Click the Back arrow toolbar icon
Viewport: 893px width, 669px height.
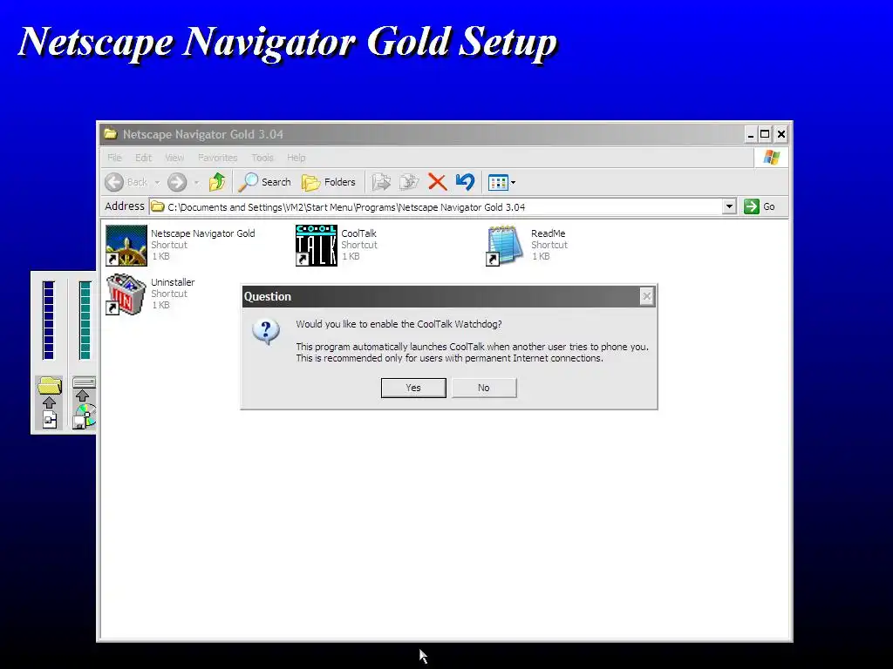114,182
